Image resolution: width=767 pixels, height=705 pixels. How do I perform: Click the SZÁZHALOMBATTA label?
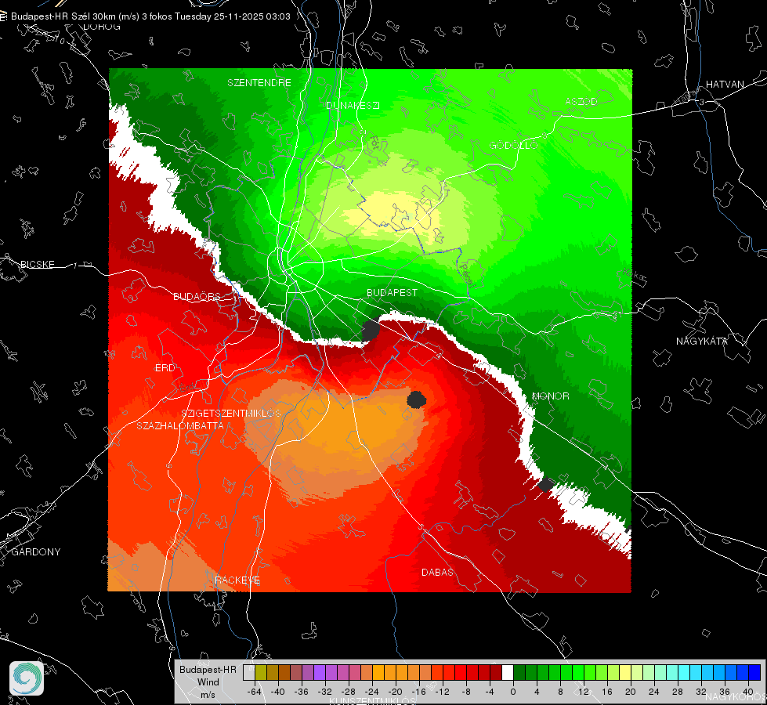pos(180,425)
